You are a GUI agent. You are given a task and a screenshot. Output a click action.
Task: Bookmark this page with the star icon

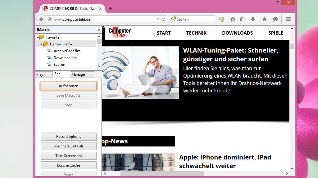233,19
